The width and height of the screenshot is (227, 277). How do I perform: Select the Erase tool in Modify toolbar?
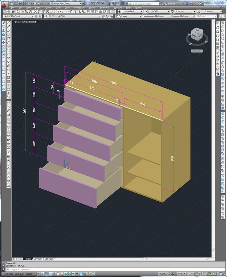4,23
